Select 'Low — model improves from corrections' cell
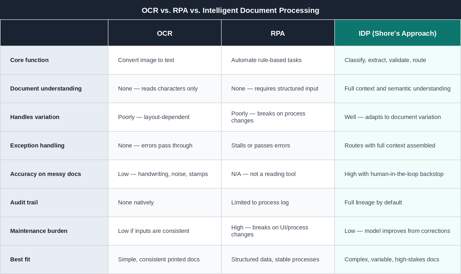The height and width of the screenshot is (274, 461). point(397,231)
